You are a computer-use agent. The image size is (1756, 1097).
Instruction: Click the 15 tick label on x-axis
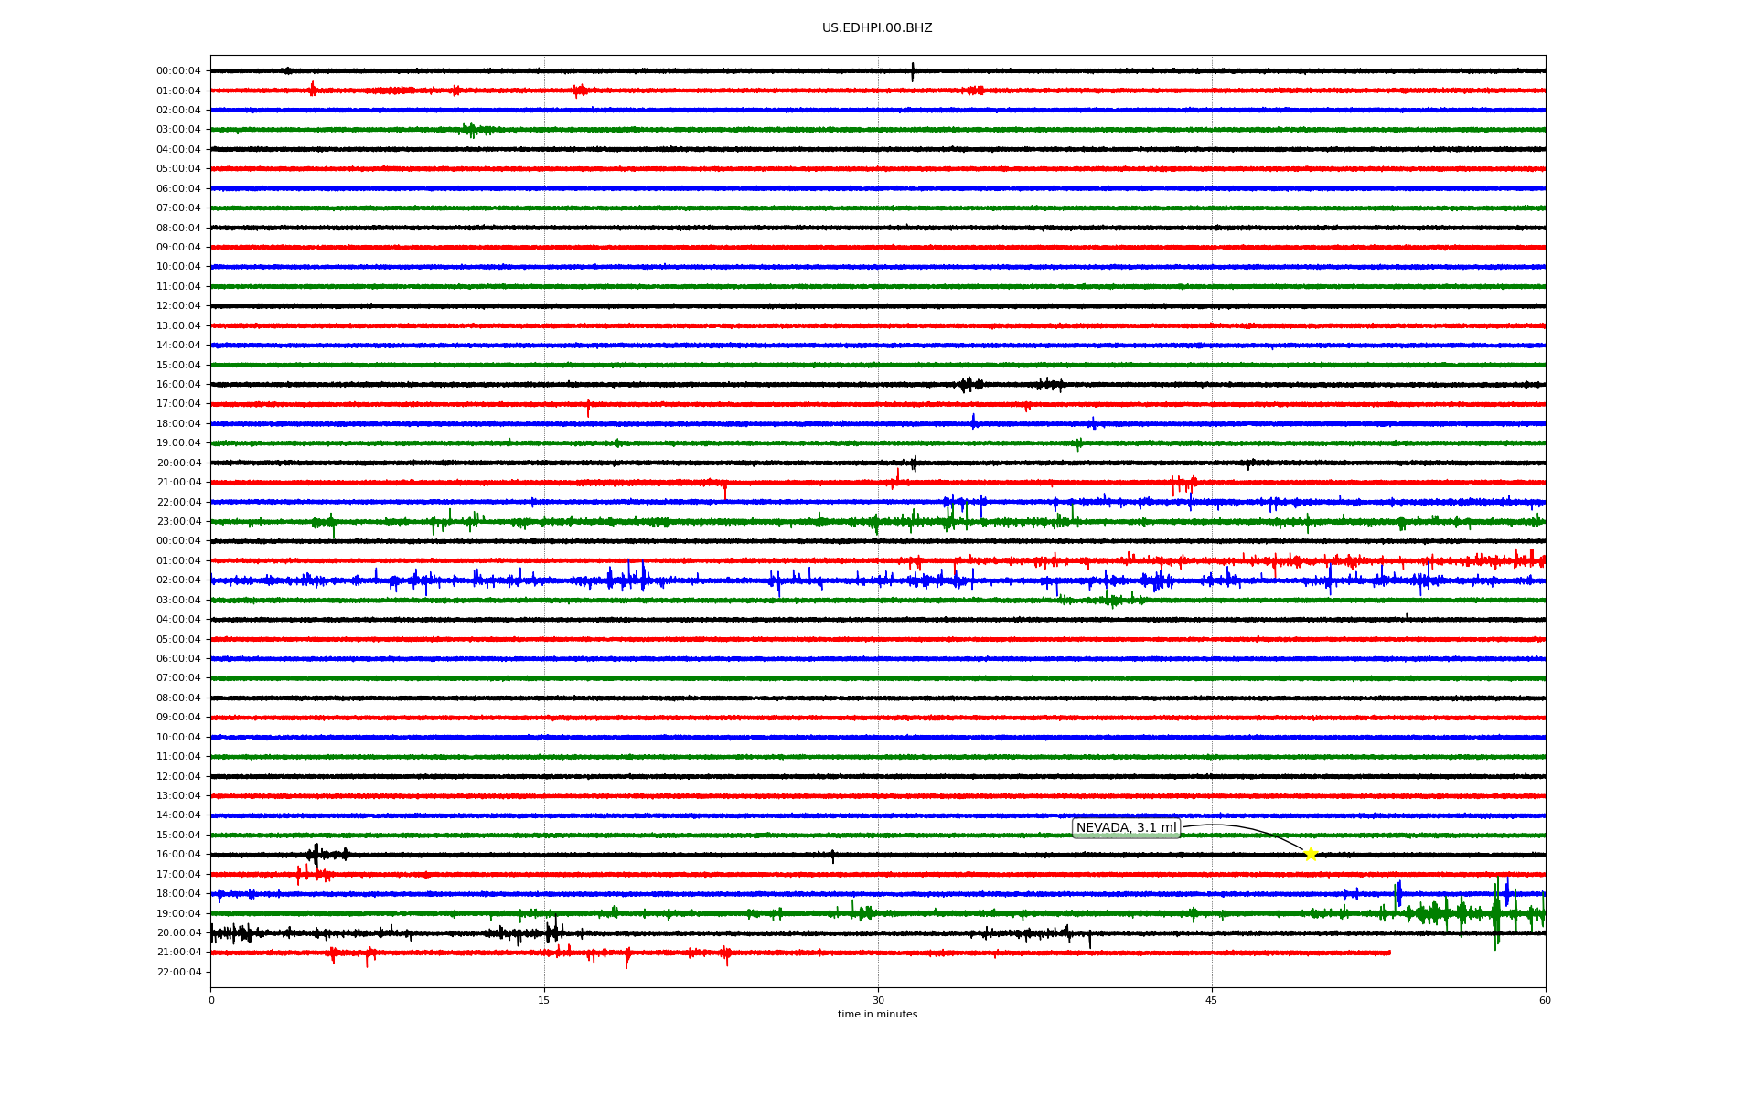[544, 1000]
